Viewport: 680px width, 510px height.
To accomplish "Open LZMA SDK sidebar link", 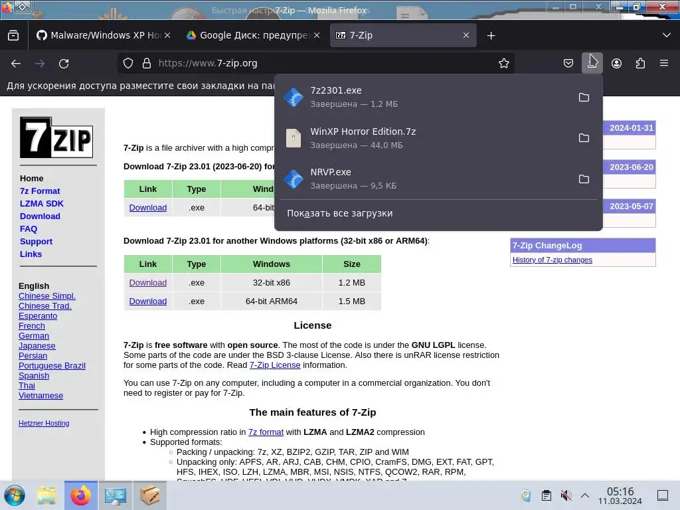I will click(42, 203).
